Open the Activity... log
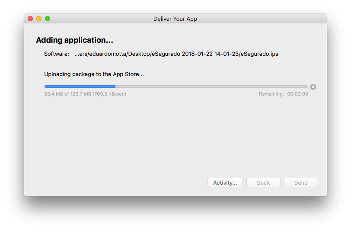351x231 pixels. tap(225, 183)
